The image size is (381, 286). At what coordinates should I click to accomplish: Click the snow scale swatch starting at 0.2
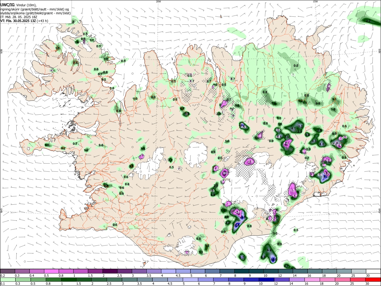[8, 271]
